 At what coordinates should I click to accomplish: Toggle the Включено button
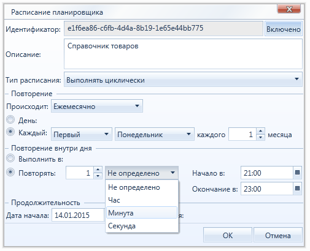pyautogui.click(x=284, y=29)
